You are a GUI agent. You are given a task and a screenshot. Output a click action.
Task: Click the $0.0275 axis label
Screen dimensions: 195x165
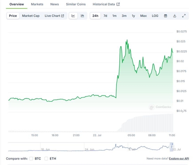pos(182,32)
